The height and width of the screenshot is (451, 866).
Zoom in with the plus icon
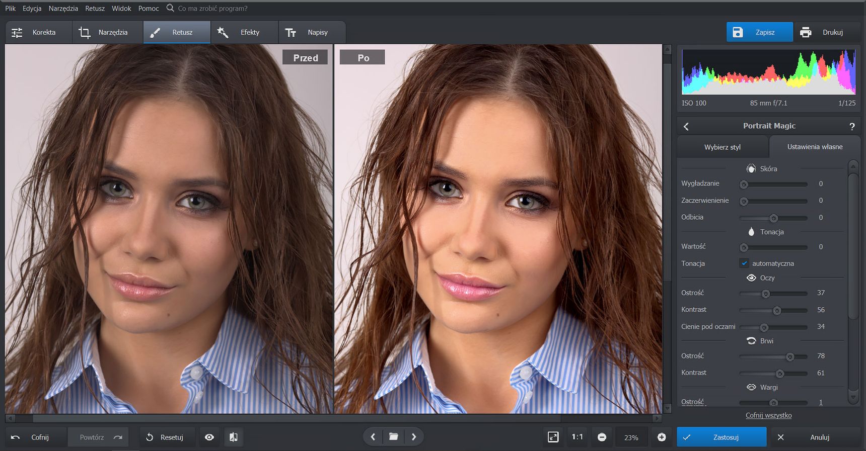point(662,437)
